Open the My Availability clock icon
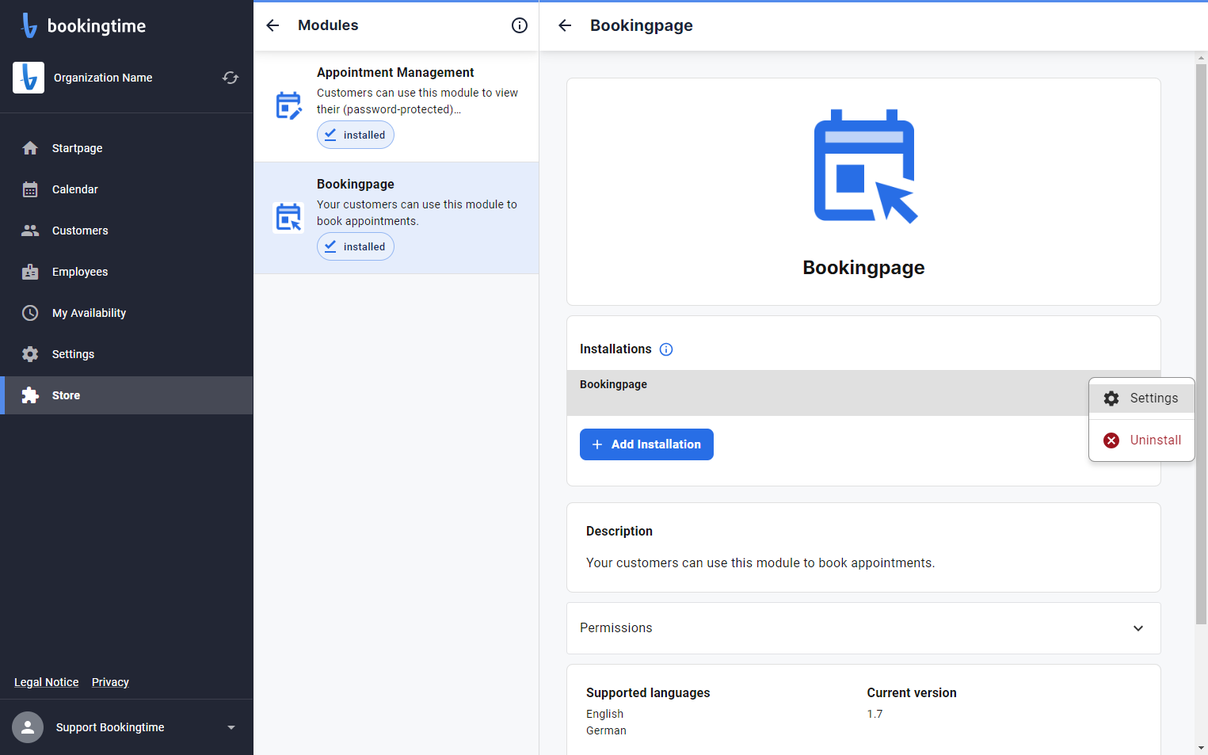Viewport: 1208px width, 755px height. 30,313
